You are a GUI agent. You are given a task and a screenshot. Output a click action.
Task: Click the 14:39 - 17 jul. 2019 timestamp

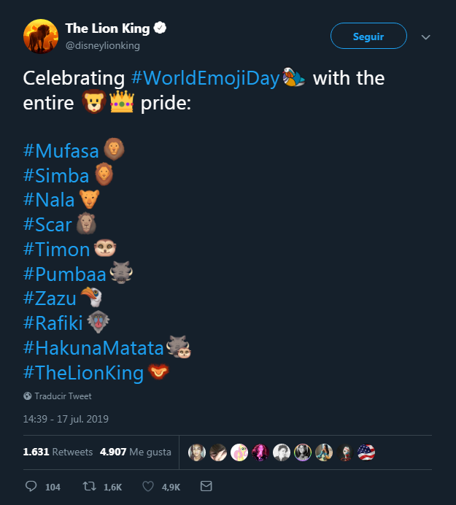[66, 420]
